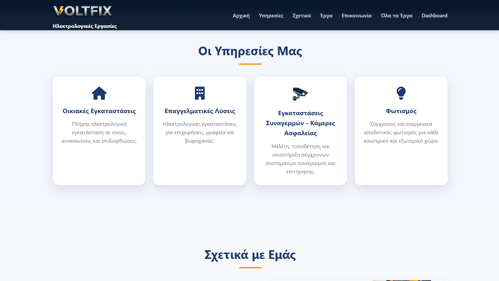Click description starting Μελέτη, τοποθέτηση και υποστήριξη
Screen dimensions: 499x281
pyautogui.click(x=300, y=159)
